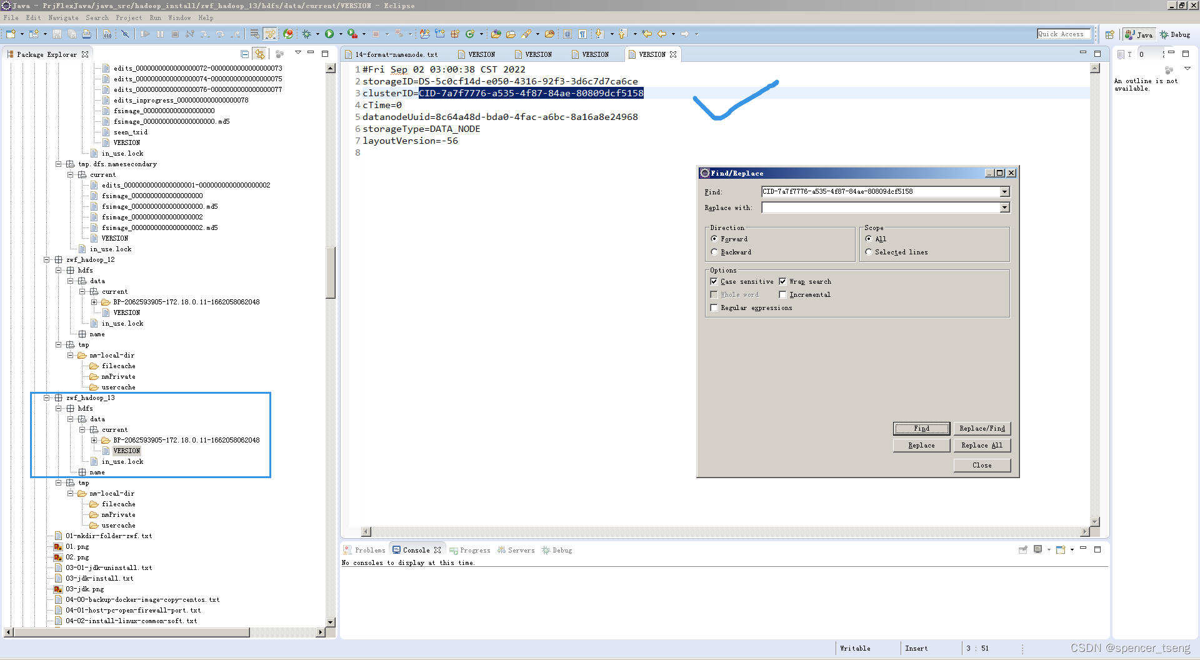Click the Skip All Breakpoints icon
This screenshot has height=660, width=1200.
point(125,34)
